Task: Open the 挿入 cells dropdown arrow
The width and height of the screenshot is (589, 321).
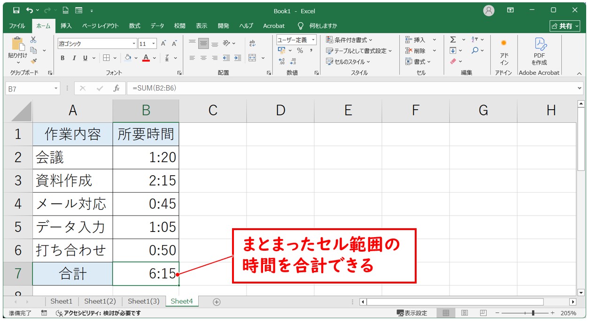Action: [434, 40]
